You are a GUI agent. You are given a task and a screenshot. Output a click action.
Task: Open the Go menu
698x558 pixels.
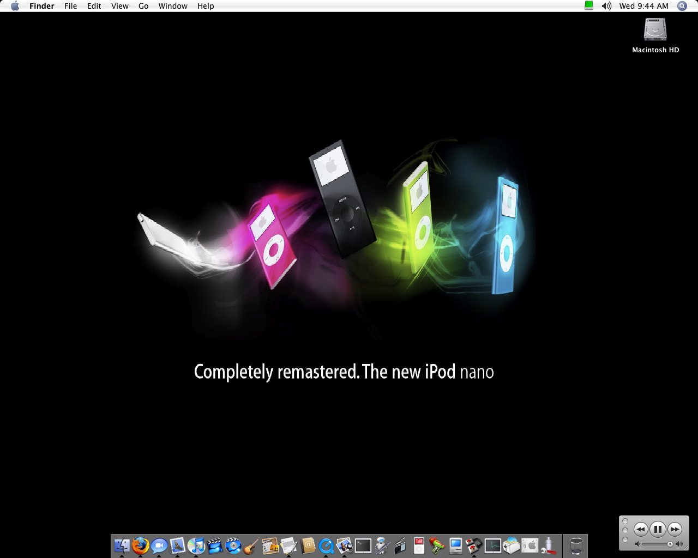pyautogui.click(x=143, y=6)
